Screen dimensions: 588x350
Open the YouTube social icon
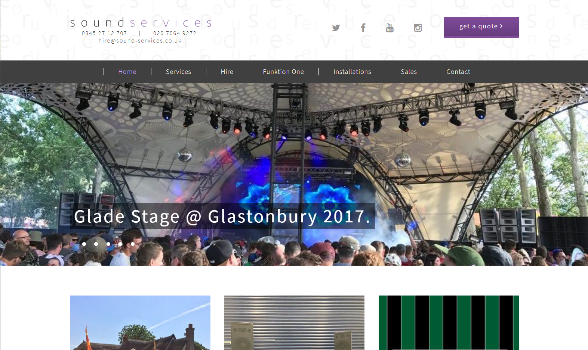(390, 28)
